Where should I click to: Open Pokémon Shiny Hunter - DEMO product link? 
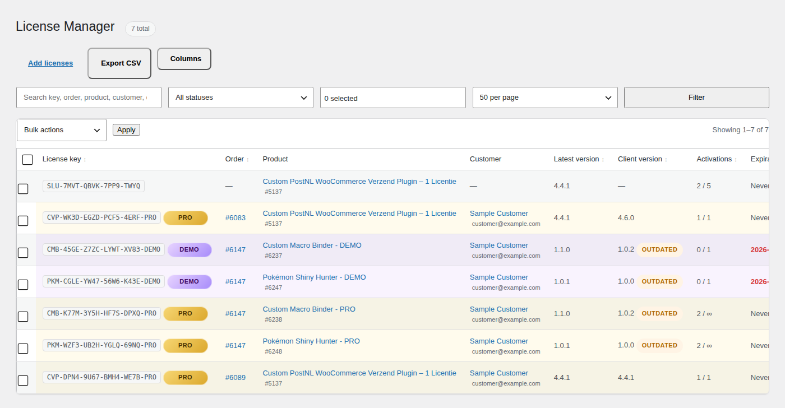tap(315, 277)
